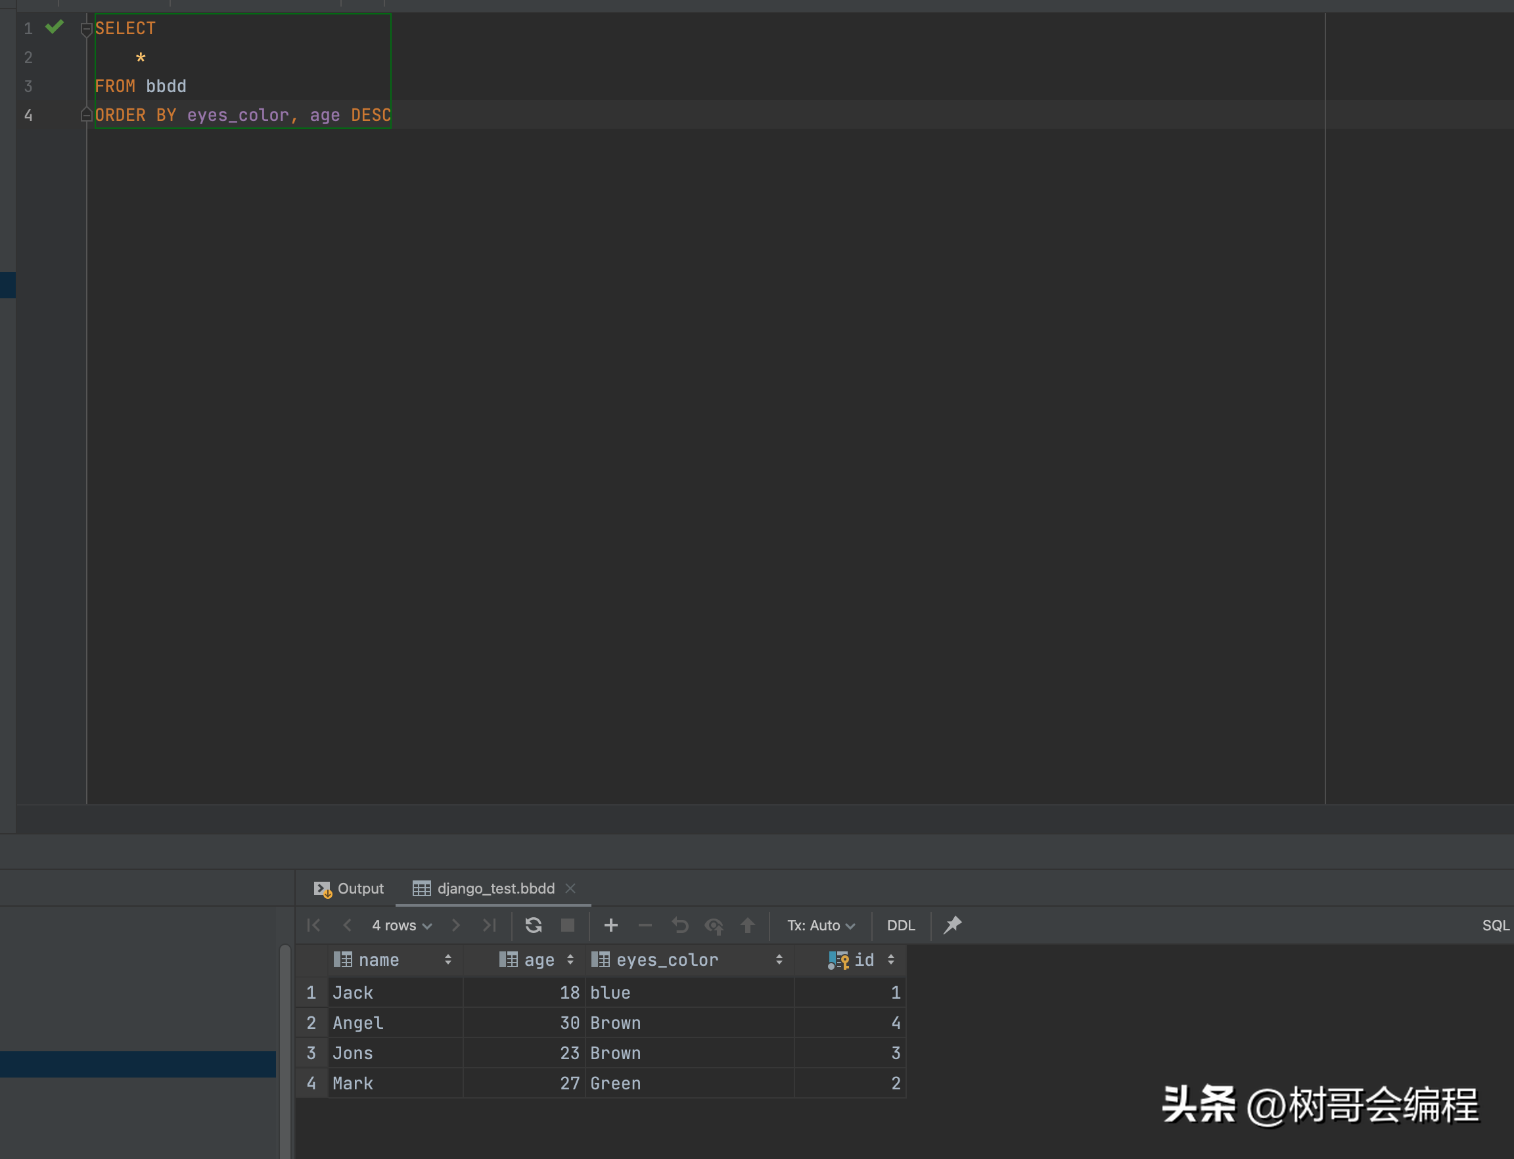This screenshot has height=1159, width=1514.
Task: Select result row number 1 header
Action: pos(311,993)
